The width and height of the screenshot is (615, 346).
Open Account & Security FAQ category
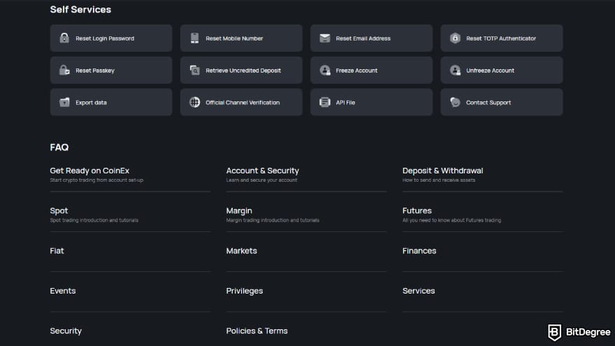(262, 171)
